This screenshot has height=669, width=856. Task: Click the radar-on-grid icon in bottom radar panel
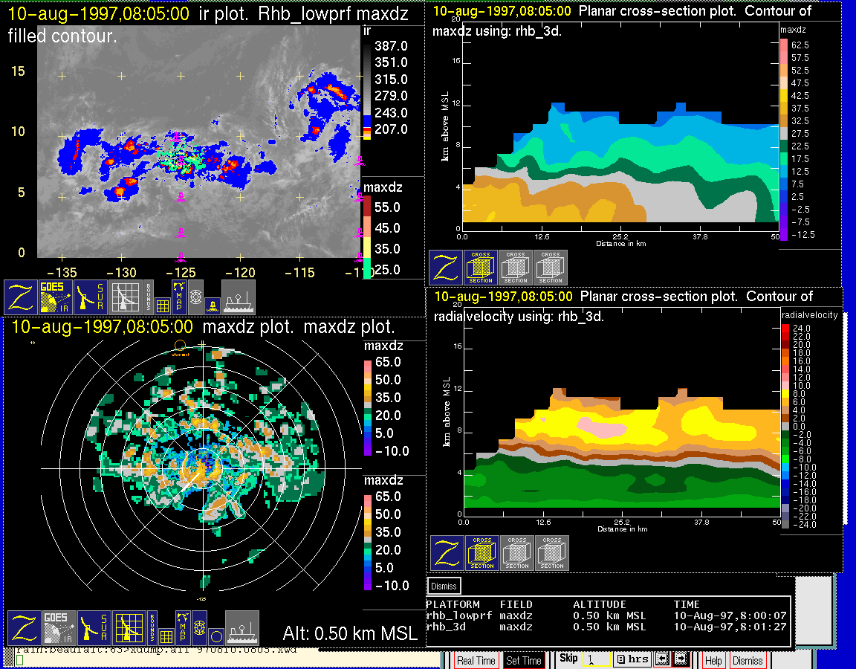(x=127, y=627)
